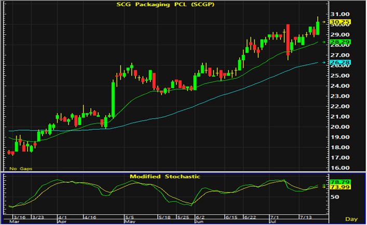Click the 5/5 date label

click(129, 217)
